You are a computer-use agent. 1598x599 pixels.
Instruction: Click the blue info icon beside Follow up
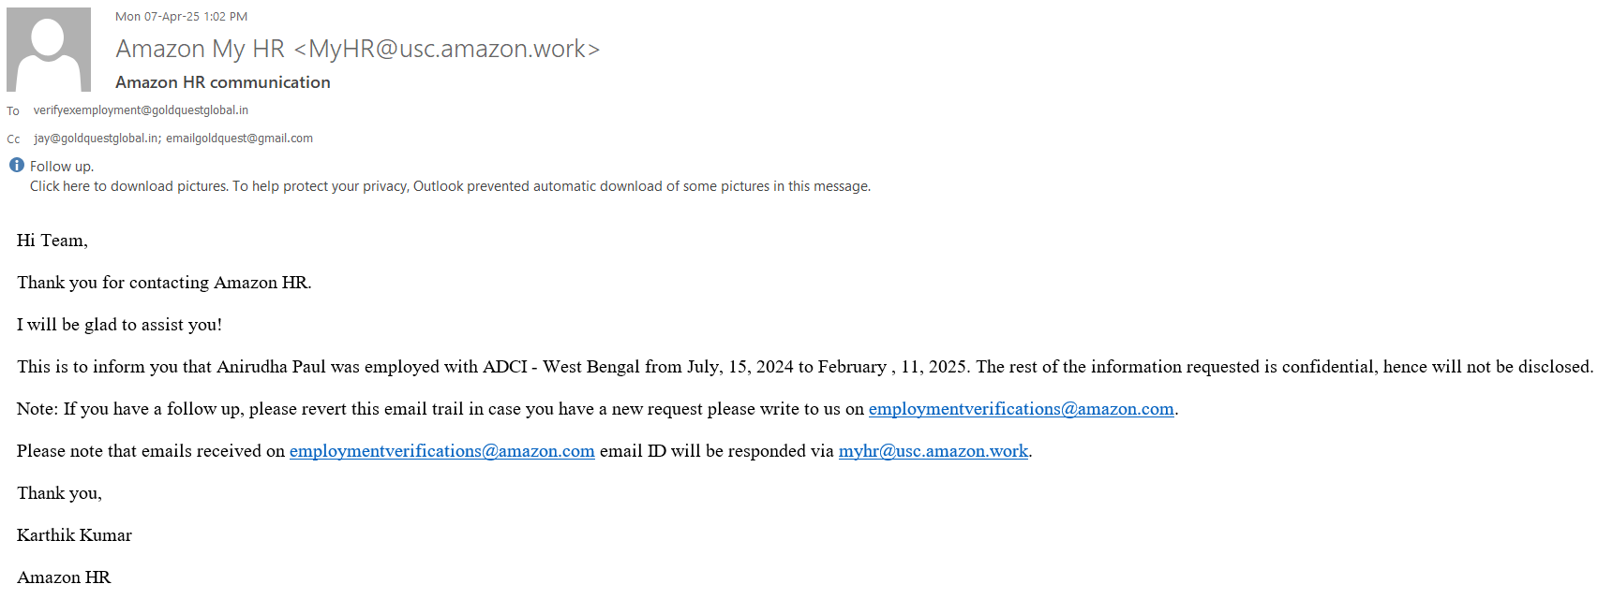coord(17,166)
